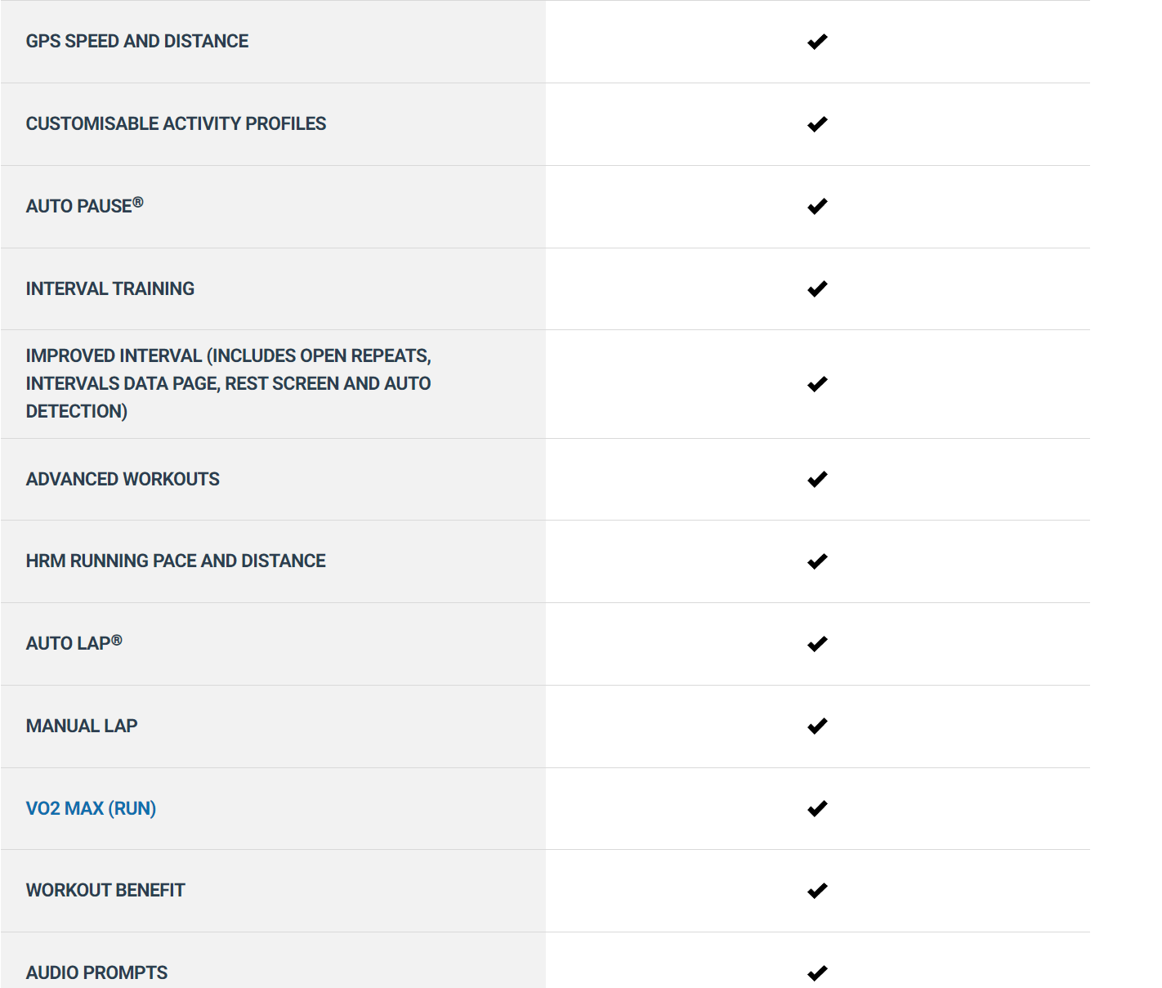1162x988 pixels.
Task: Open the VO2 MAX (RUN) link
Action: [x=91, y=808]
